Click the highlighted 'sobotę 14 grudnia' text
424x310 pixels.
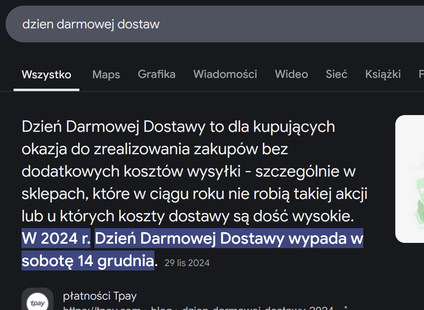88,261
